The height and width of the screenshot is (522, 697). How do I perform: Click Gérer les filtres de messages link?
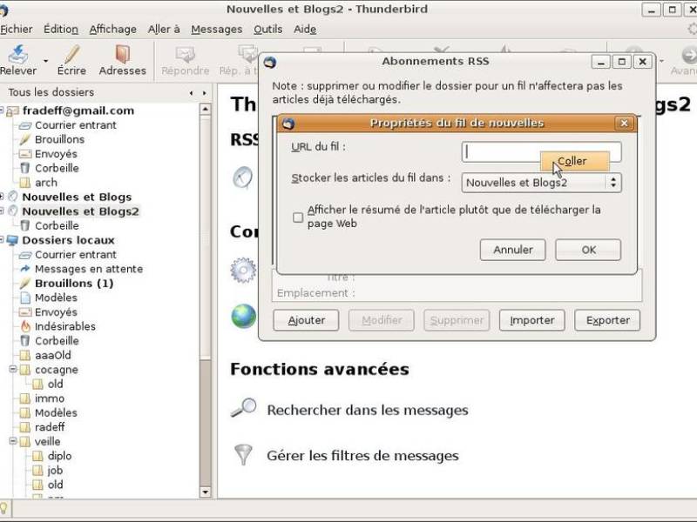pos(362,455)
